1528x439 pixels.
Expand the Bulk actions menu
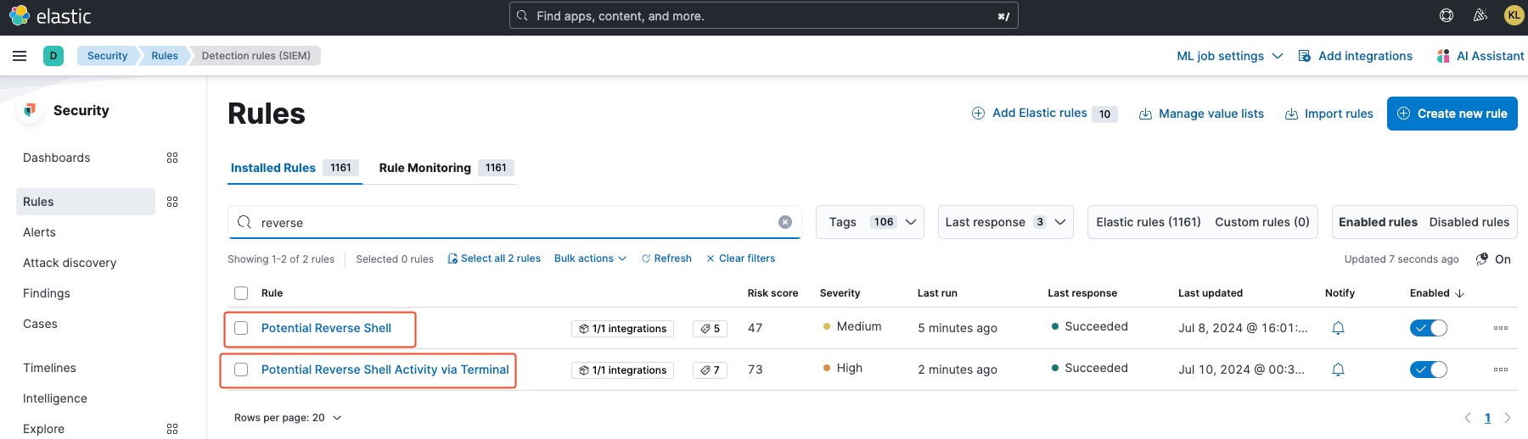click(590, 258)
